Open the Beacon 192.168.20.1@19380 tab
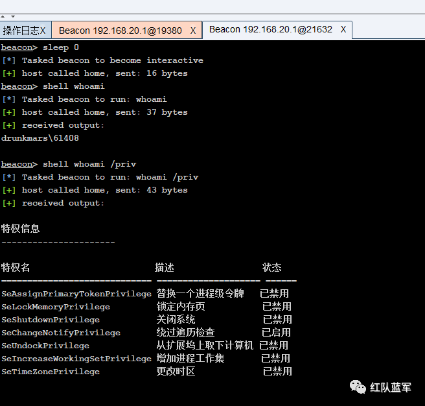Viewport: 425px width, 406px height. coord(120,30)
